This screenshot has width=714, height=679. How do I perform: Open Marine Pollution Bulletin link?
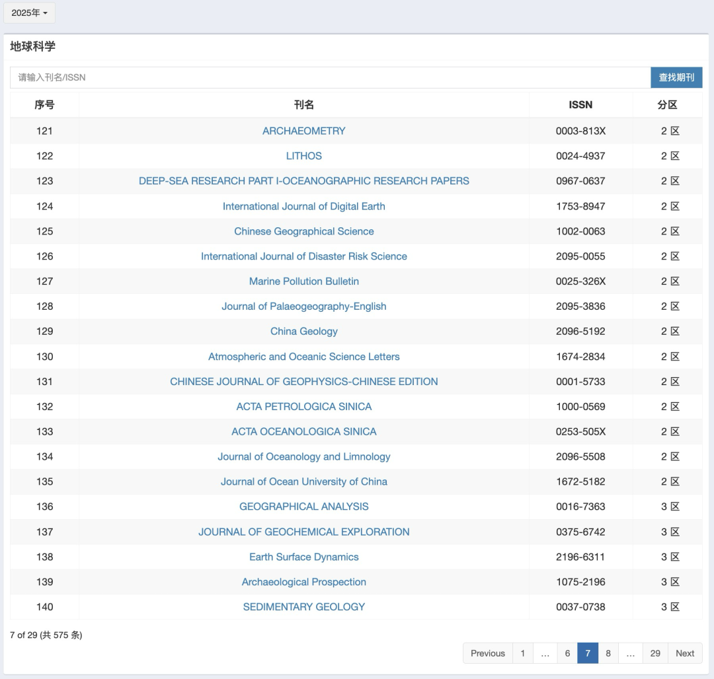point(303,281)
